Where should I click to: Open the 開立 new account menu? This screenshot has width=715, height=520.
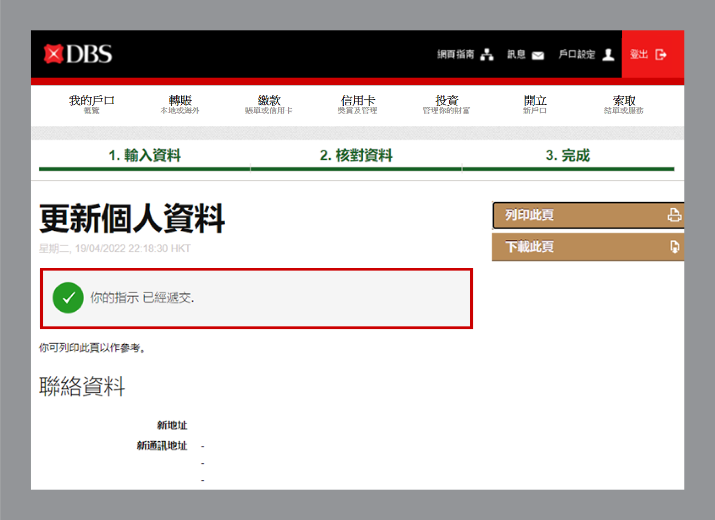(535, 104)
